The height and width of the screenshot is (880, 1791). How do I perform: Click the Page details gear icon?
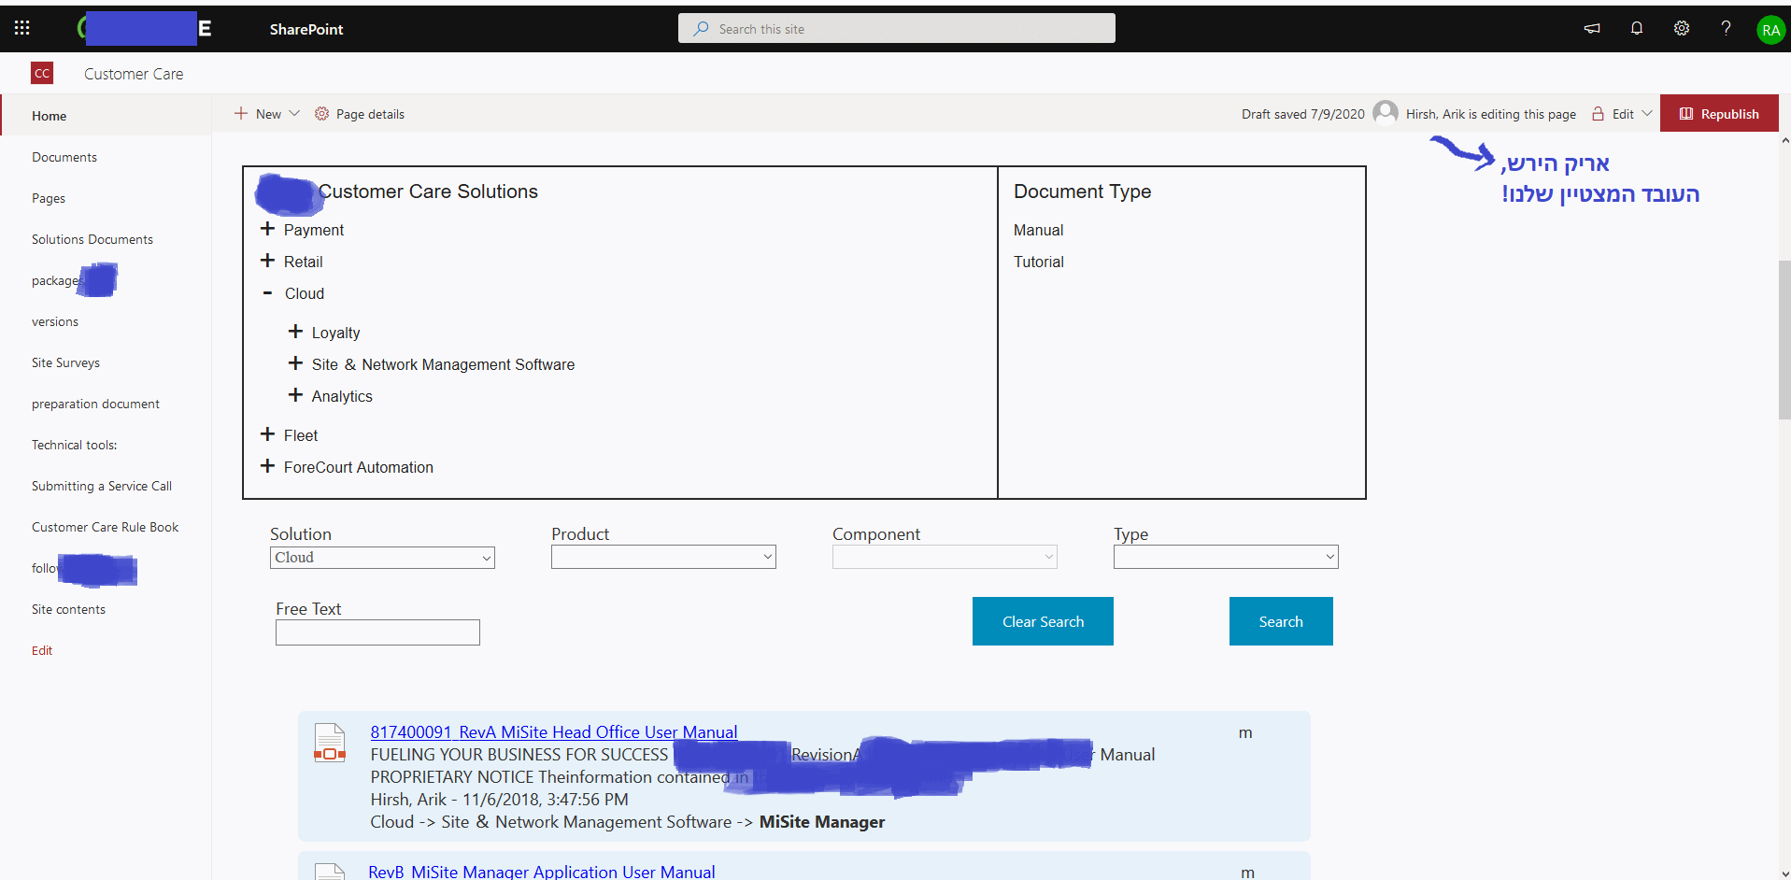[321, 113]
